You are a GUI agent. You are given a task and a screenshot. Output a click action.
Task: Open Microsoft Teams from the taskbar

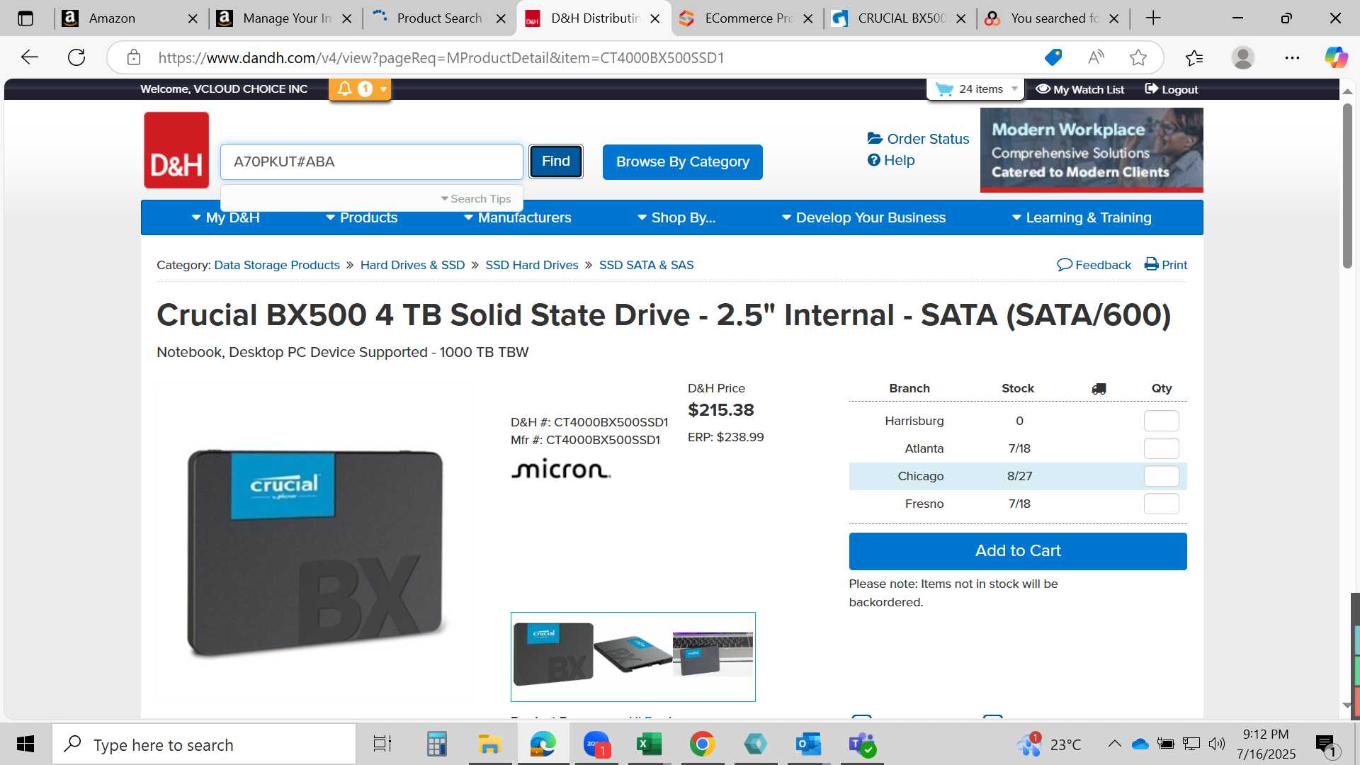tap(862, 744)
